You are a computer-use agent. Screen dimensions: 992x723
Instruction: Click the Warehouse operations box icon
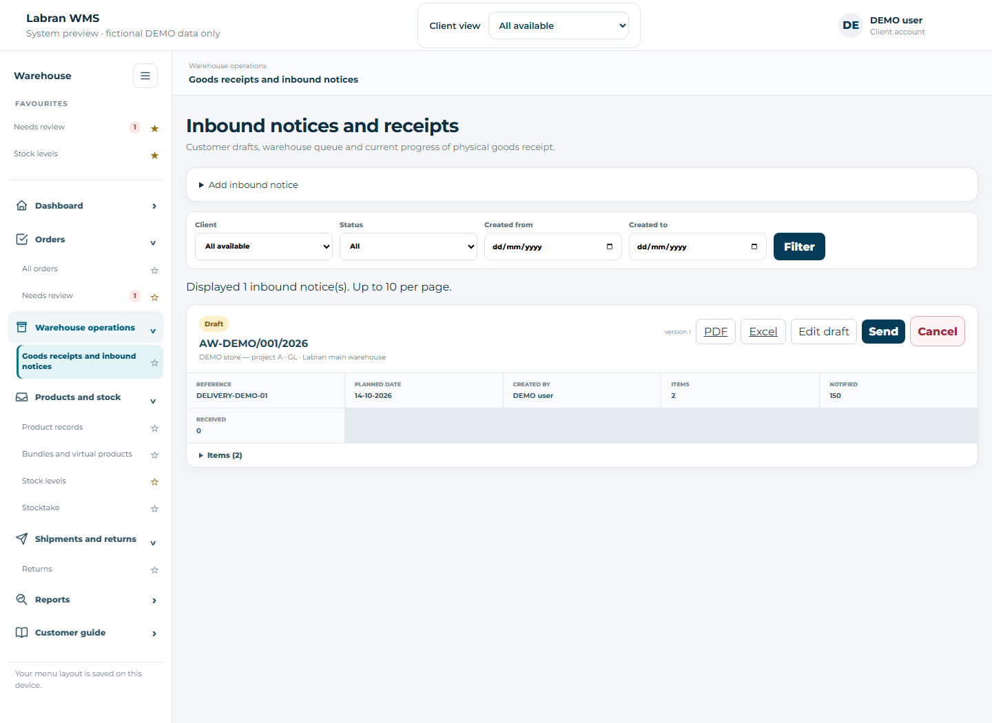coord(22,327)
